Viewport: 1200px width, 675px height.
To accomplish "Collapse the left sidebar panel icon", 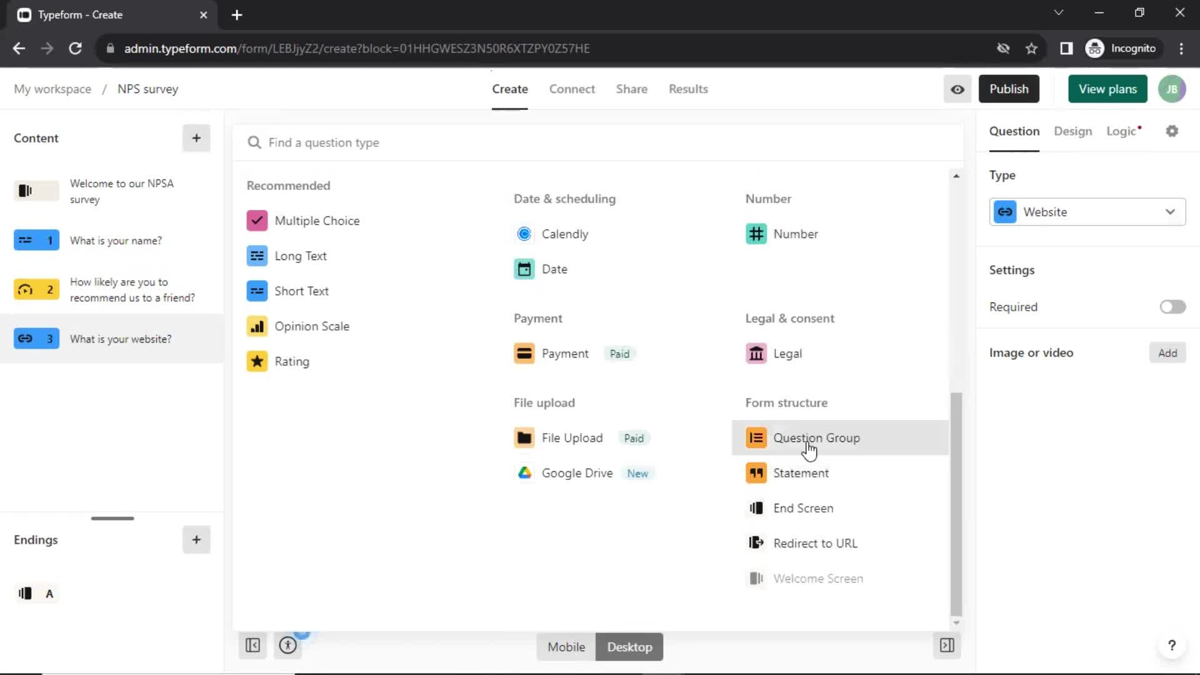I will (252, 646).
